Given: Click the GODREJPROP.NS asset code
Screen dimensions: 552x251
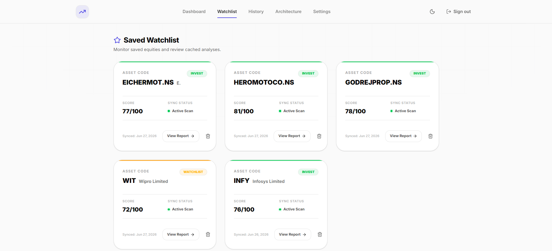Looking at the screenshot, I should 373,82.
